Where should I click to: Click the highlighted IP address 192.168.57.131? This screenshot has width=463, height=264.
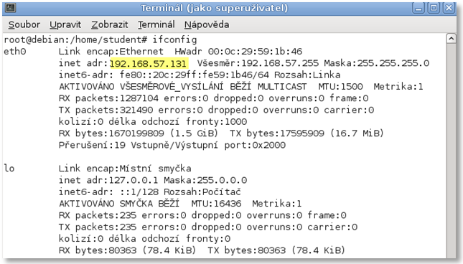click(x=149, y=63)
